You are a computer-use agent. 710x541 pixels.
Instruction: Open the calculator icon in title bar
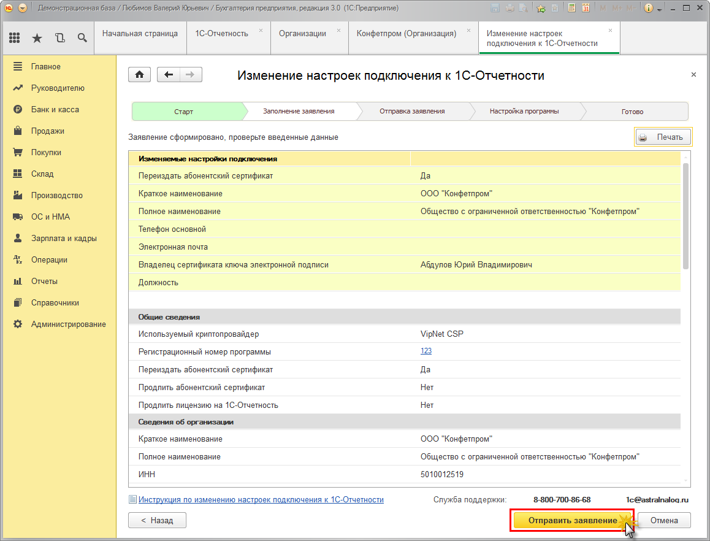[572, 9]
